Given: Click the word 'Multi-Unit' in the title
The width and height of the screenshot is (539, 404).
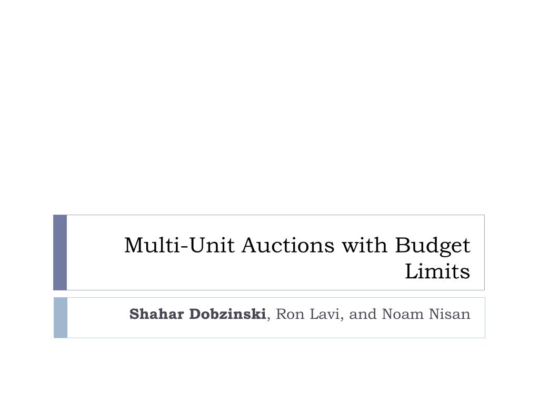Looking at the screenshot, I should pos(179,245).
